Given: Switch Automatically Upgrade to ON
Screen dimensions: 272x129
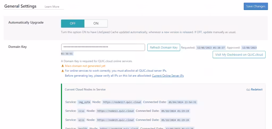Looking at the screenshot, I should click(96, 23).
